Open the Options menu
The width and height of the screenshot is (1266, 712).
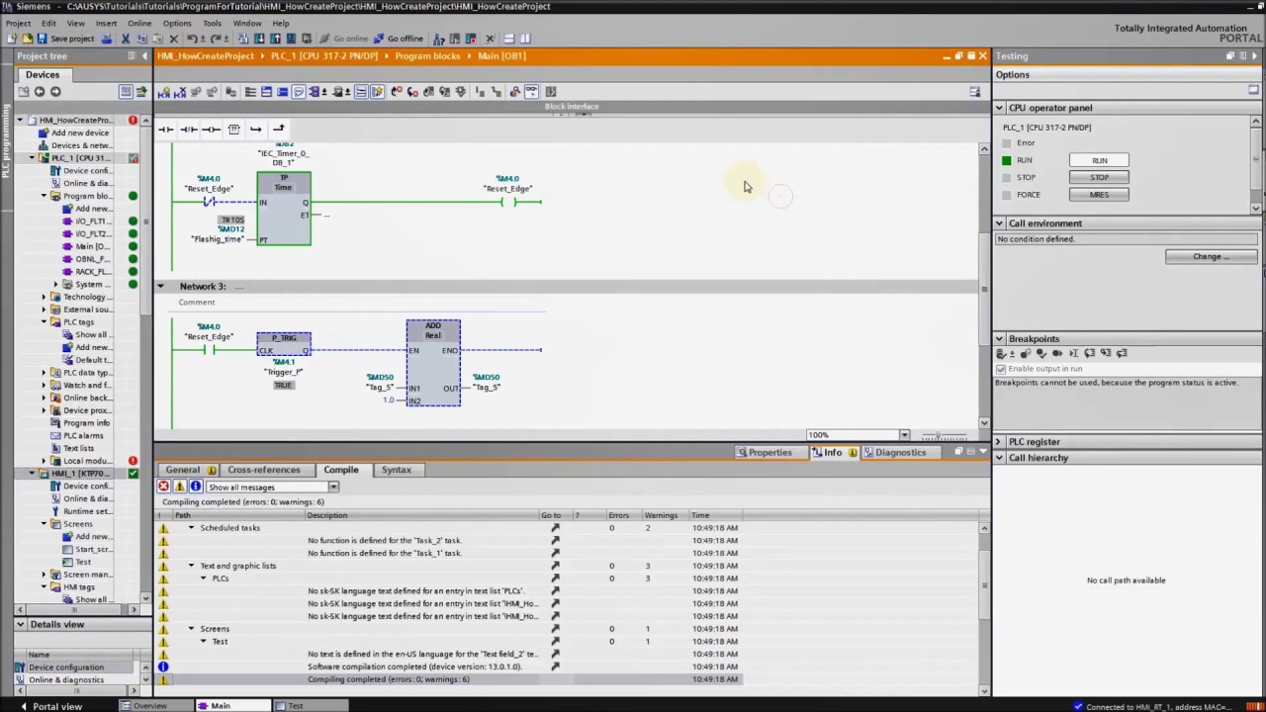point(177,23)
